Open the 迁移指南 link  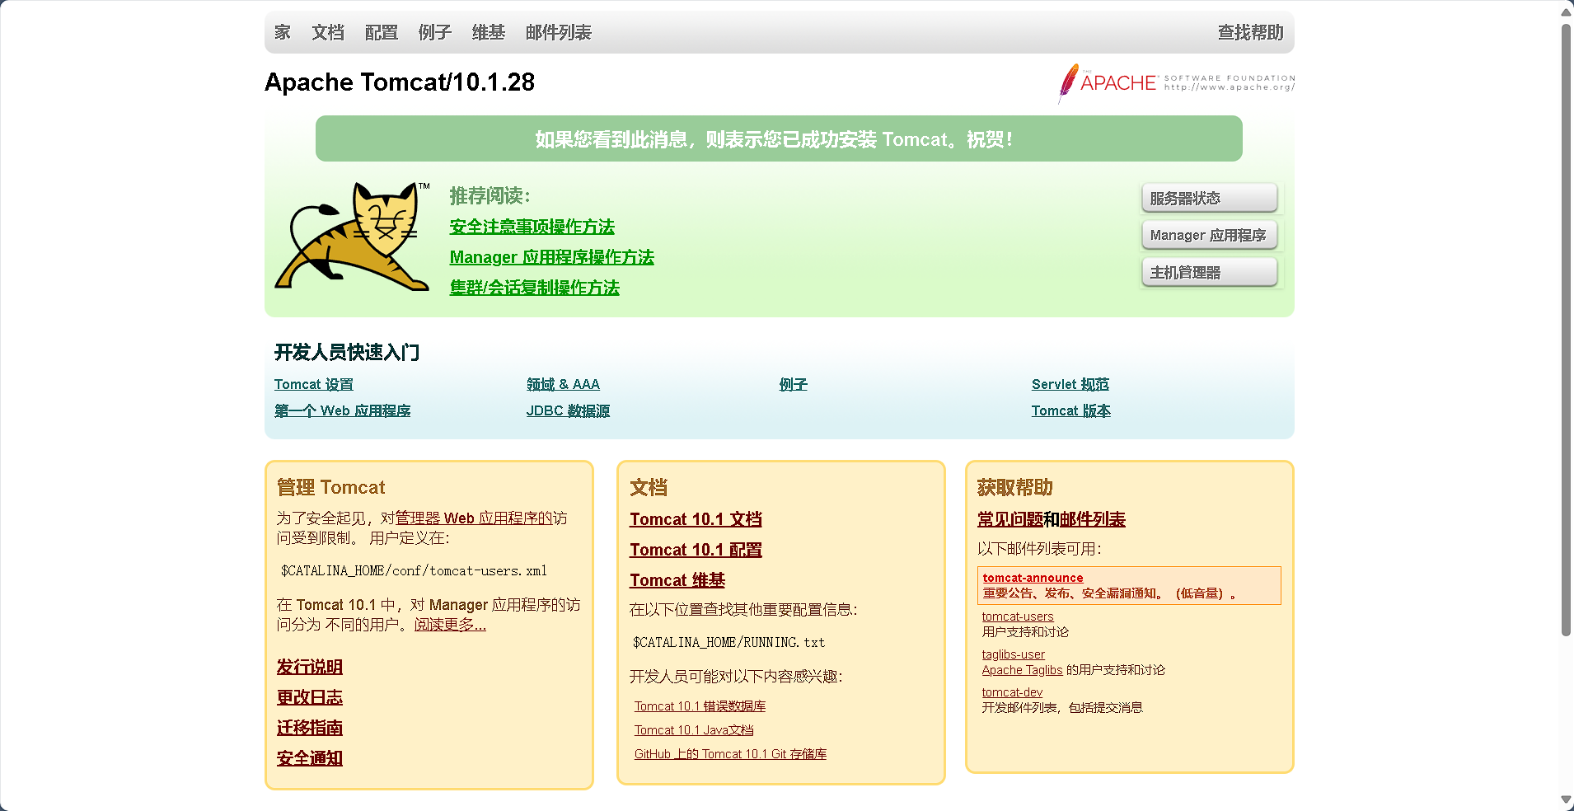pyautogui.click(x=309, y=728)
